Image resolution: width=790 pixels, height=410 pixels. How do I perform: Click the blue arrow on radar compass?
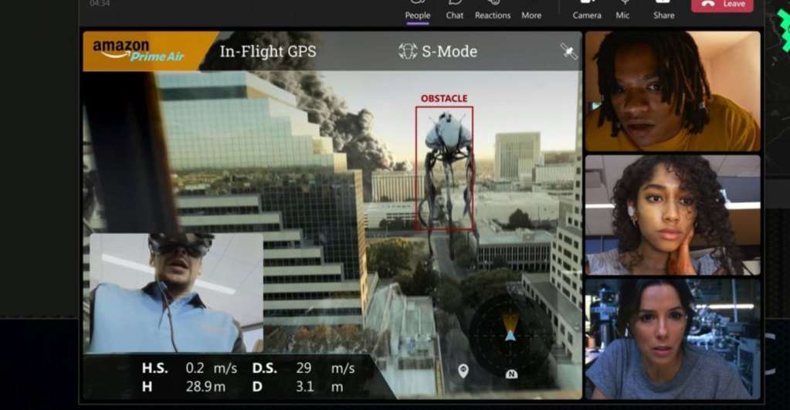coord(510,334)
